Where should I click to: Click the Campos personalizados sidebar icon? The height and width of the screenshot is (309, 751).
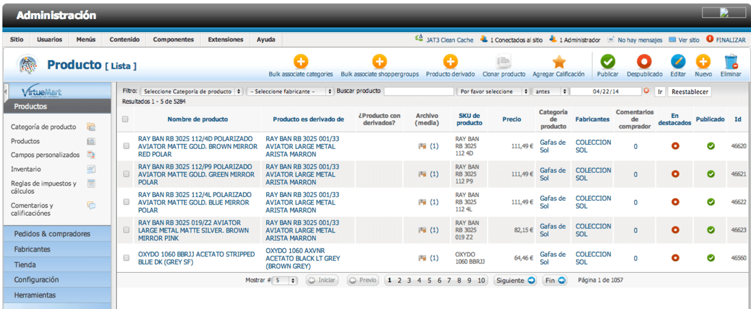click(x=91, y=155)
